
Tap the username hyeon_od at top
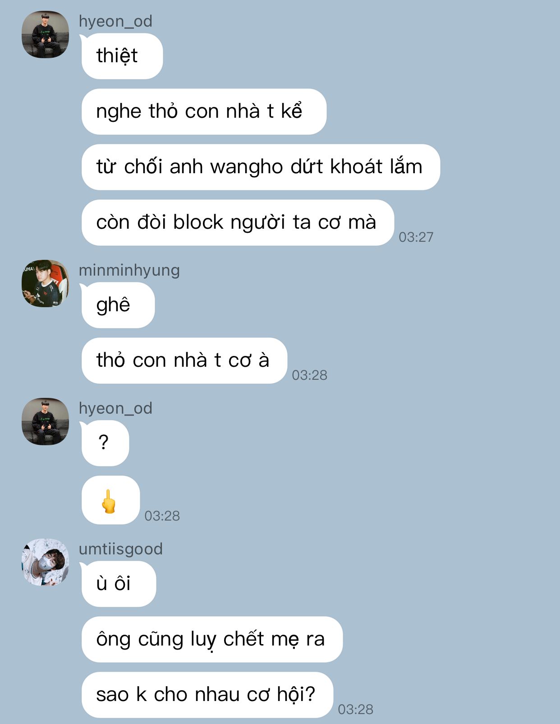pyautogui.click(x=115, y=21)
